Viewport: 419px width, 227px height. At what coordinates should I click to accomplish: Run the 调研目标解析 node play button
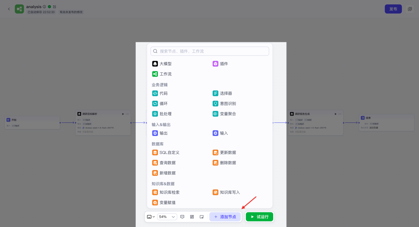coord(123,114)
